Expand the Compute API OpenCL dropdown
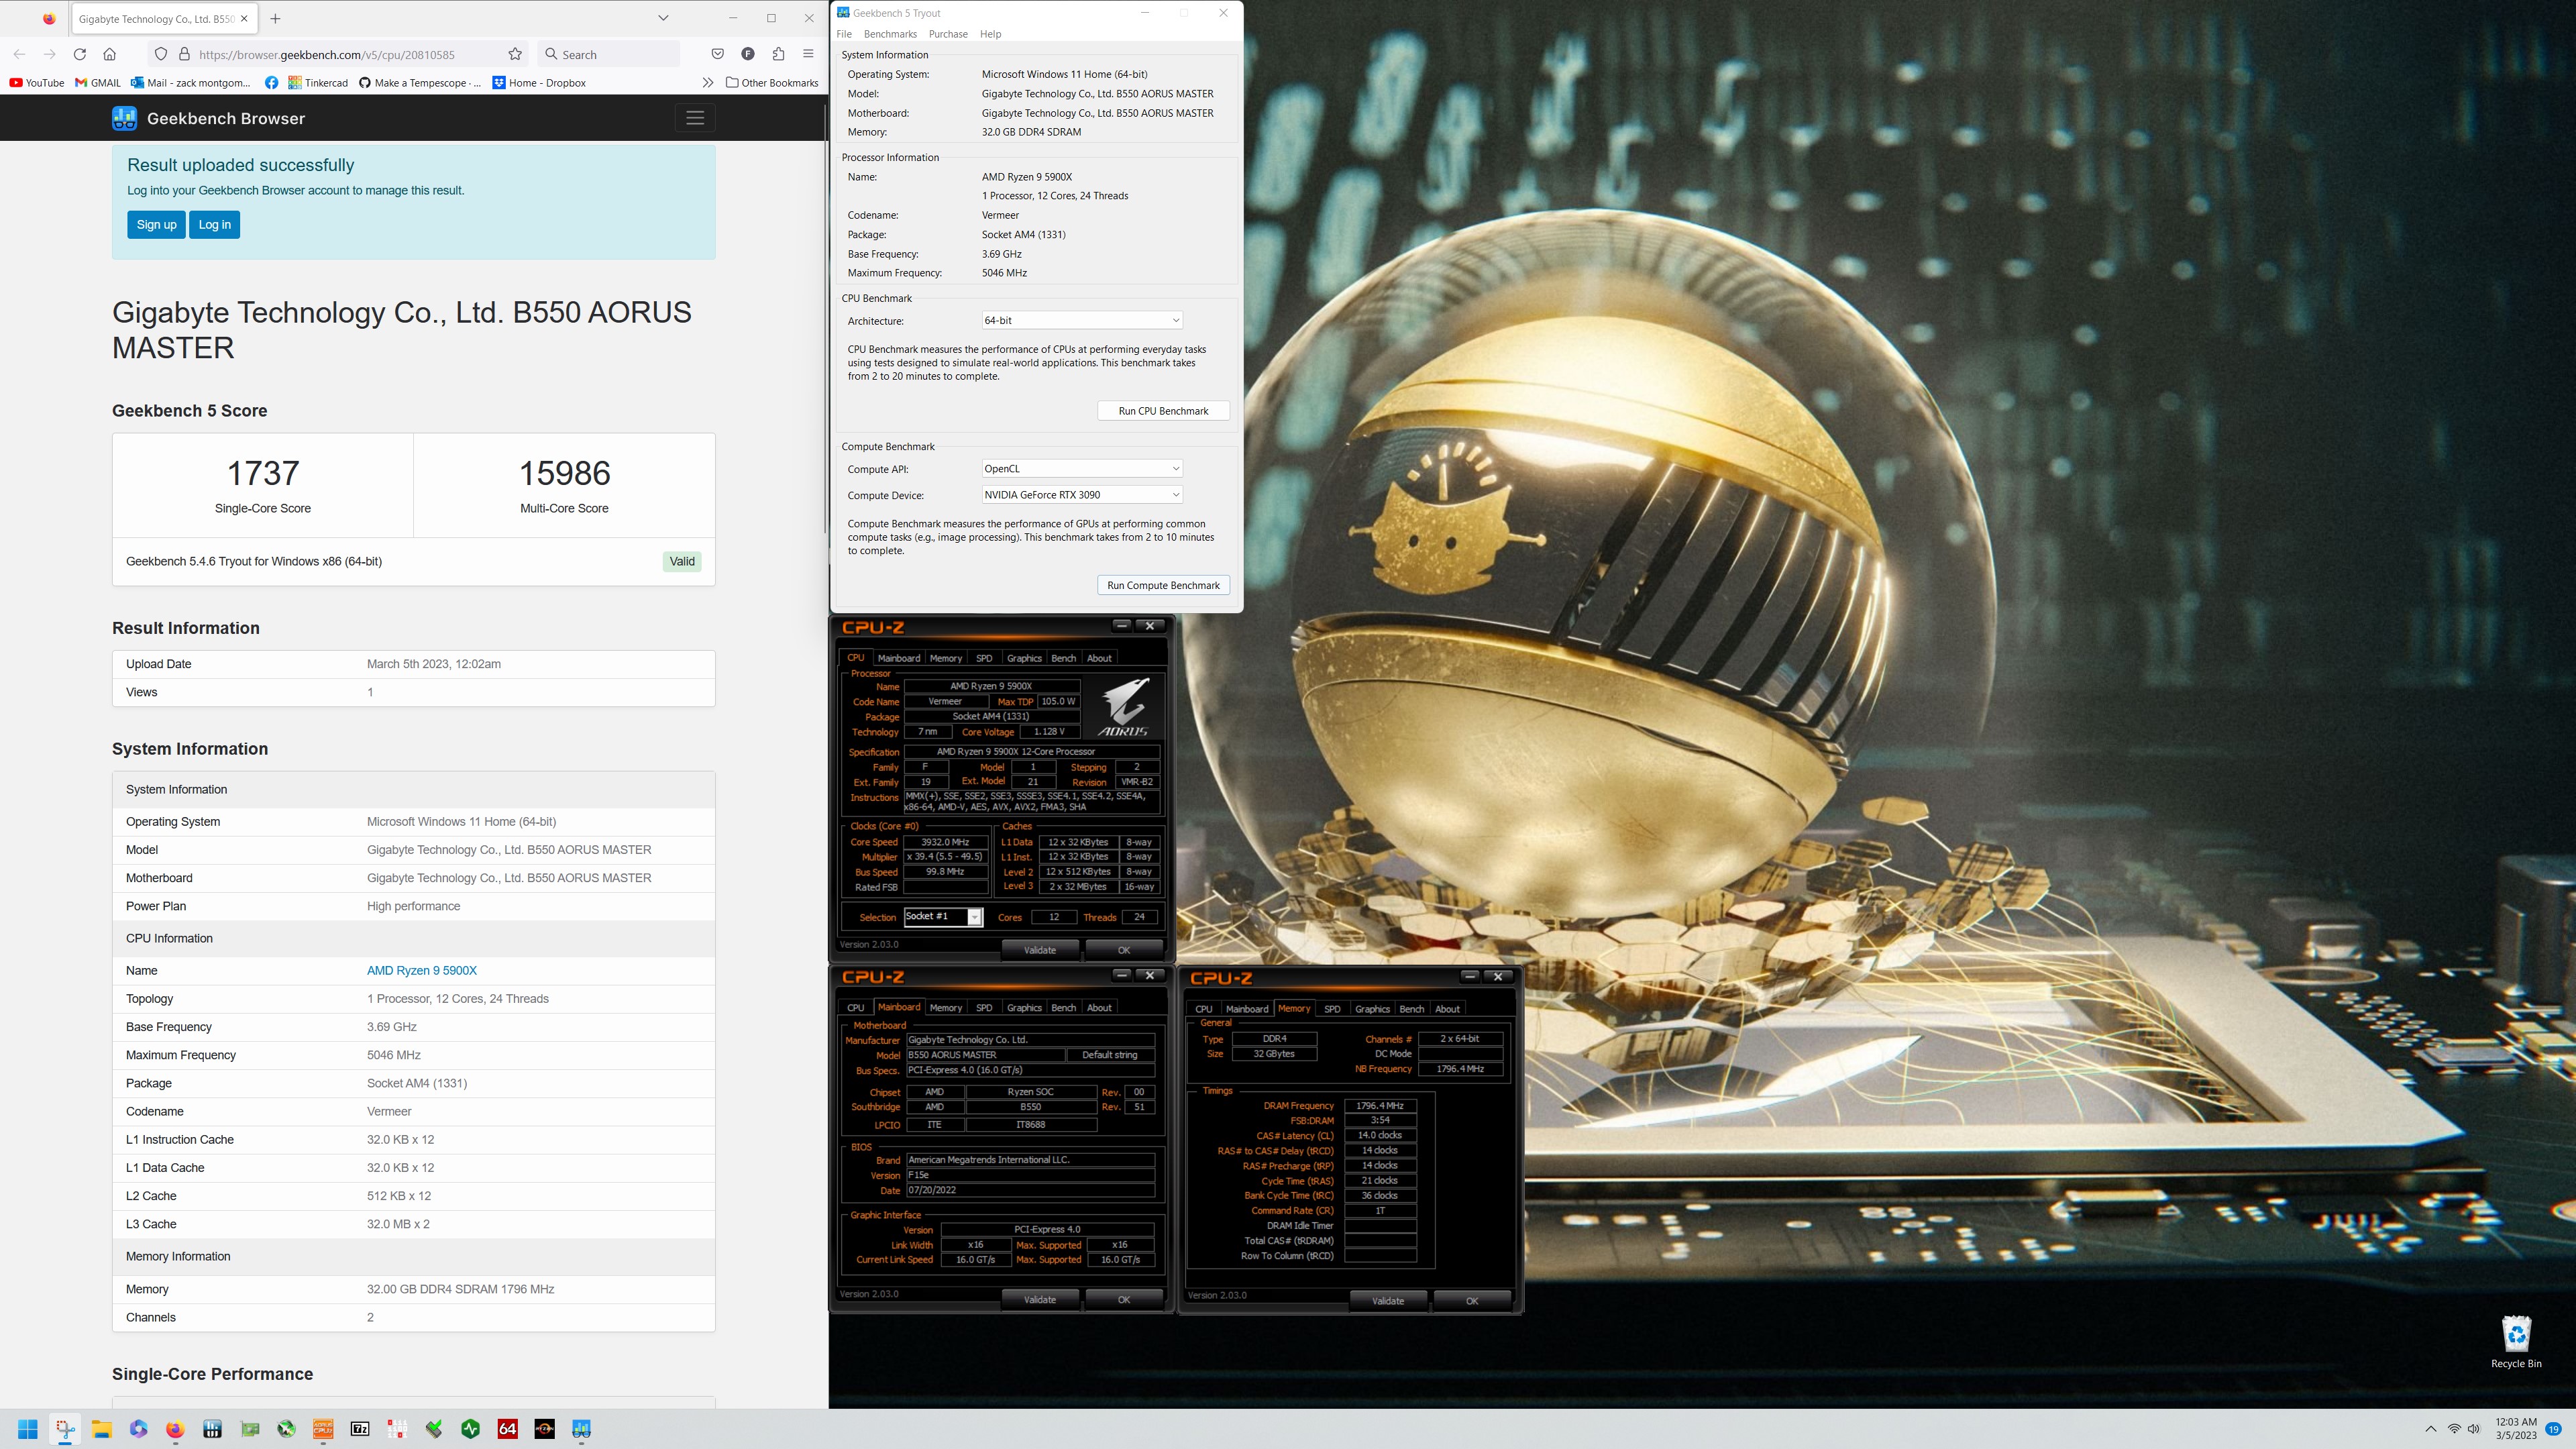 1082,468
